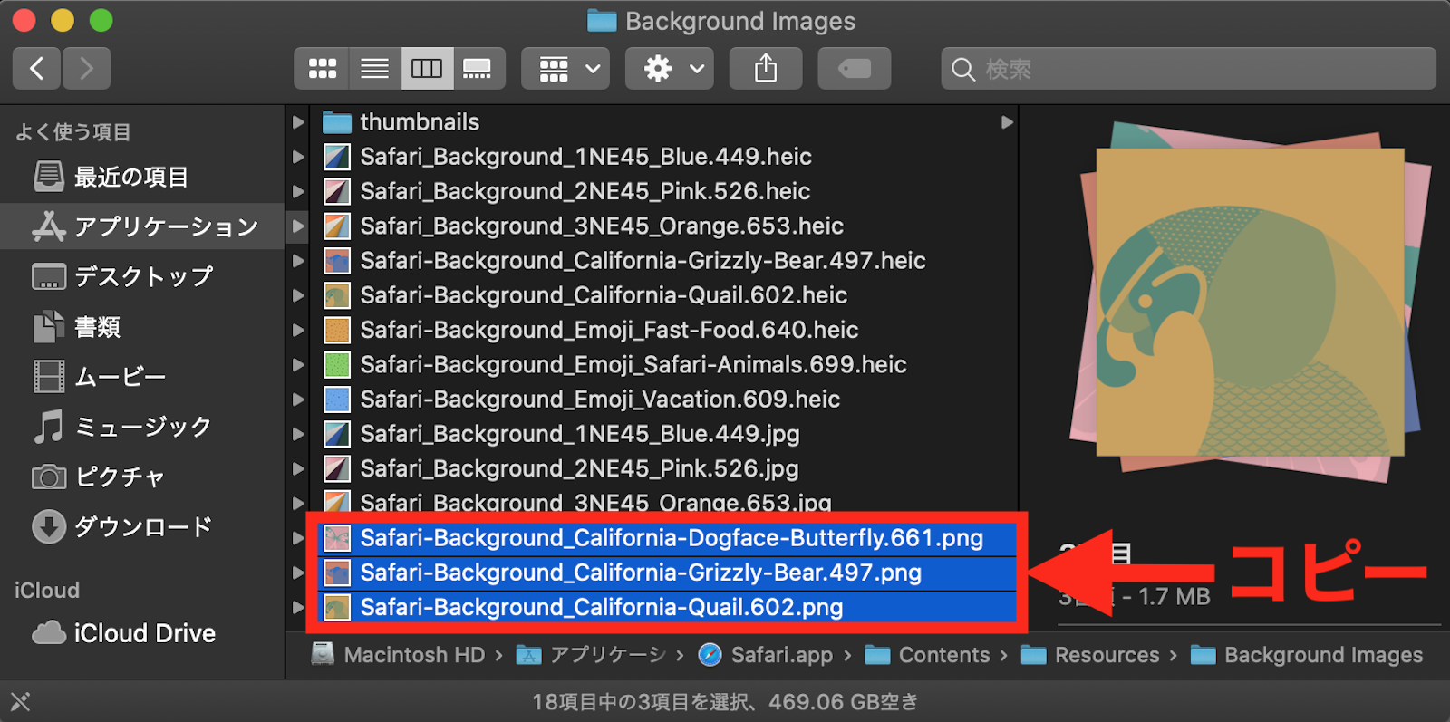Image resolution: width=1450 pixels, height=722 pixels.
Task: Select file name Safari-Background_California-Quail.602.png
Action: (602, 607)
